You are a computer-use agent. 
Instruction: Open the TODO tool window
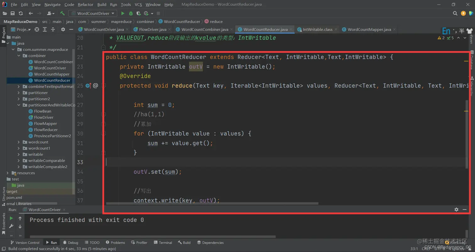coord(92,243)
